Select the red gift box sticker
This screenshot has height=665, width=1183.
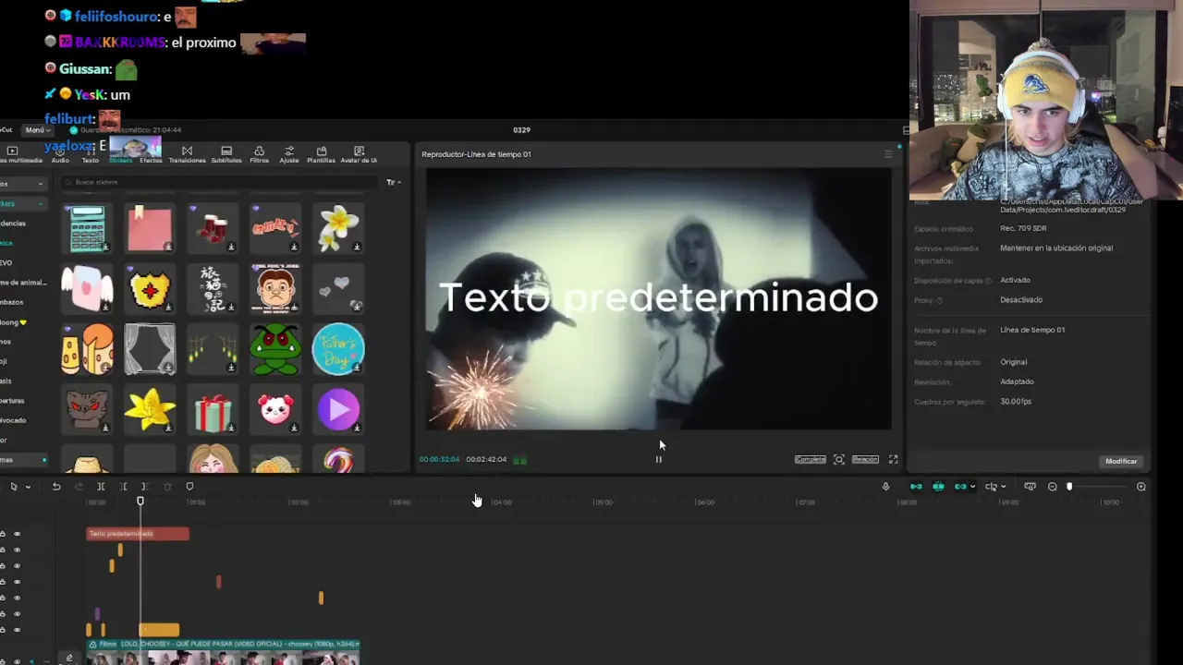213,409
